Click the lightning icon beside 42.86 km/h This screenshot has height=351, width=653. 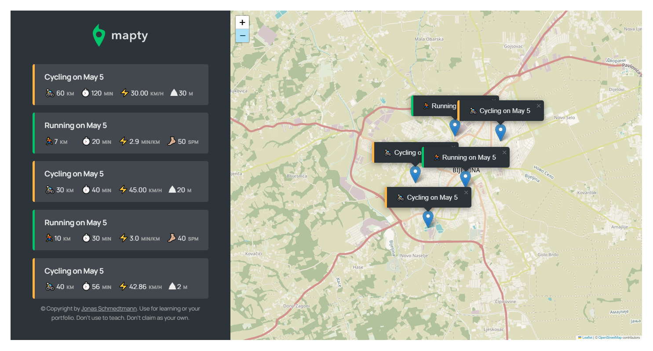pos(124,287)
